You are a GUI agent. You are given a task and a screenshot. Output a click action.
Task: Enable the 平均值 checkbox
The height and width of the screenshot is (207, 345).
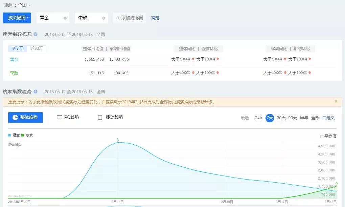(322, 137)
